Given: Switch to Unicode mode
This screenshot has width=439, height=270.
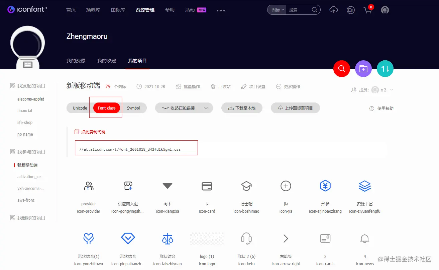Looking at the screenshot, I should 80,108.
